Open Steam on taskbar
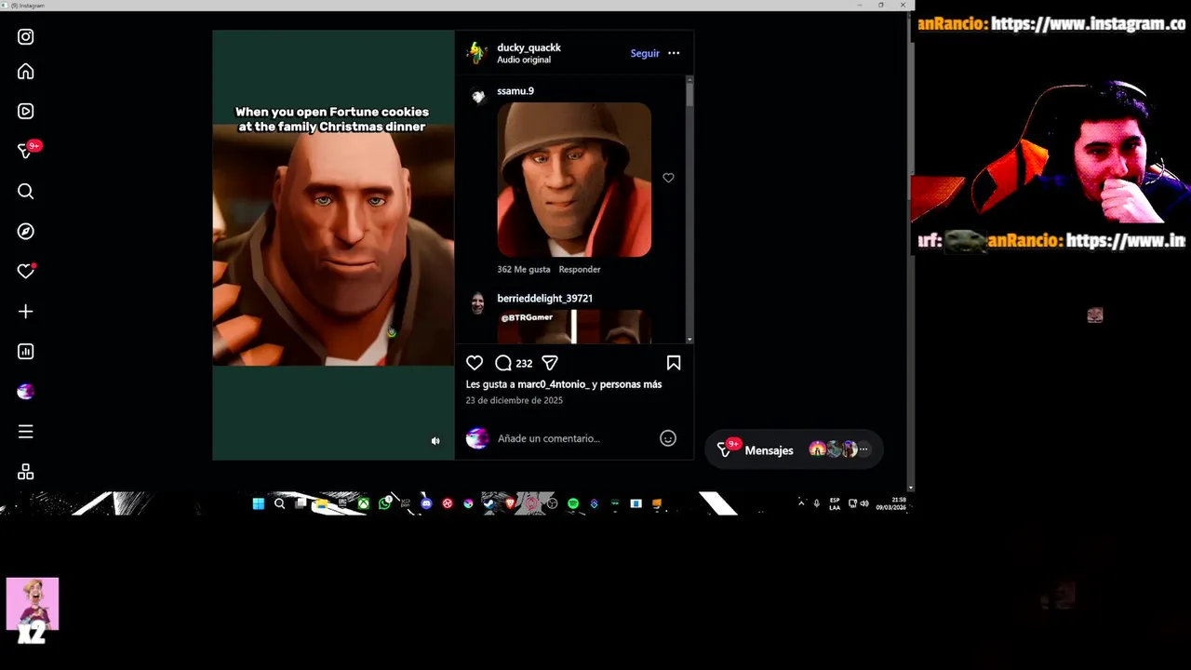 489,503
